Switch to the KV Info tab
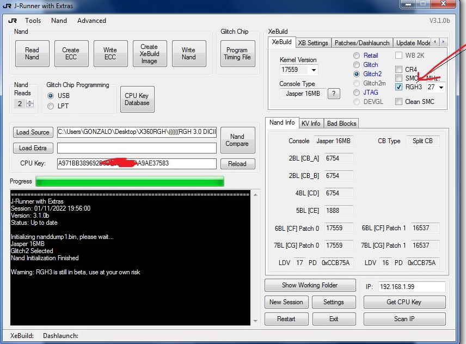466x344 pixels. pyautogui.click(x=311, y=124)
